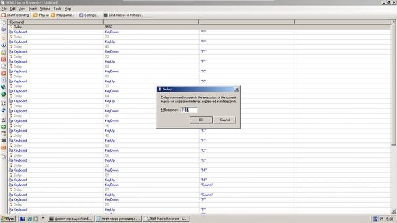Click the Jitbit Macro Recorder taskbar button

[166, 219]
